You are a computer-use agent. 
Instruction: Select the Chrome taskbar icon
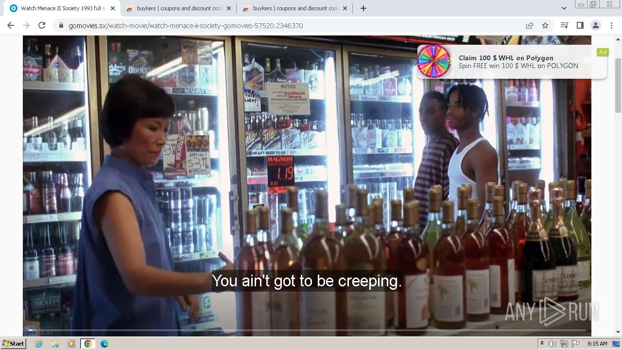(x=88, y=344)
